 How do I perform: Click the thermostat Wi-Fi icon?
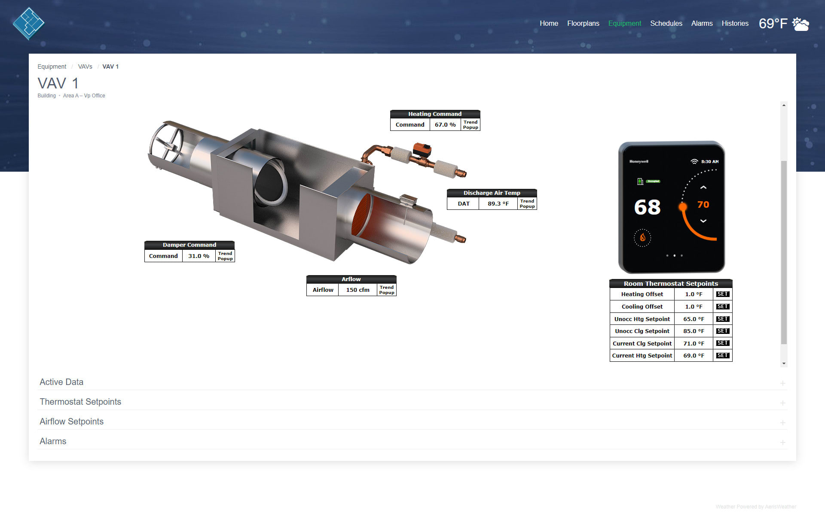click(694, 161)
